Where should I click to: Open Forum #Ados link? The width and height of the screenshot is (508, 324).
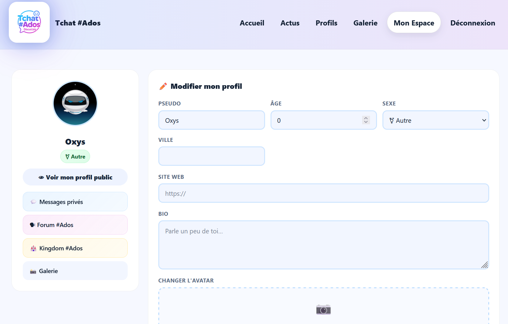pyautogui.click(x=75, y=225)
